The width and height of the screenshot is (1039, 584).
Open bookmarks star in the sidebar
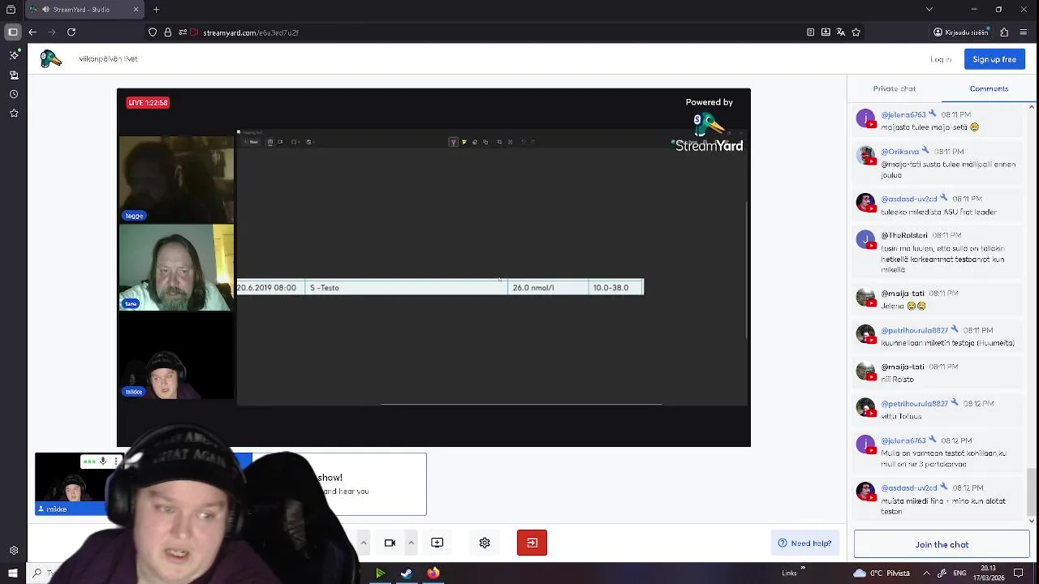point(14,114)
